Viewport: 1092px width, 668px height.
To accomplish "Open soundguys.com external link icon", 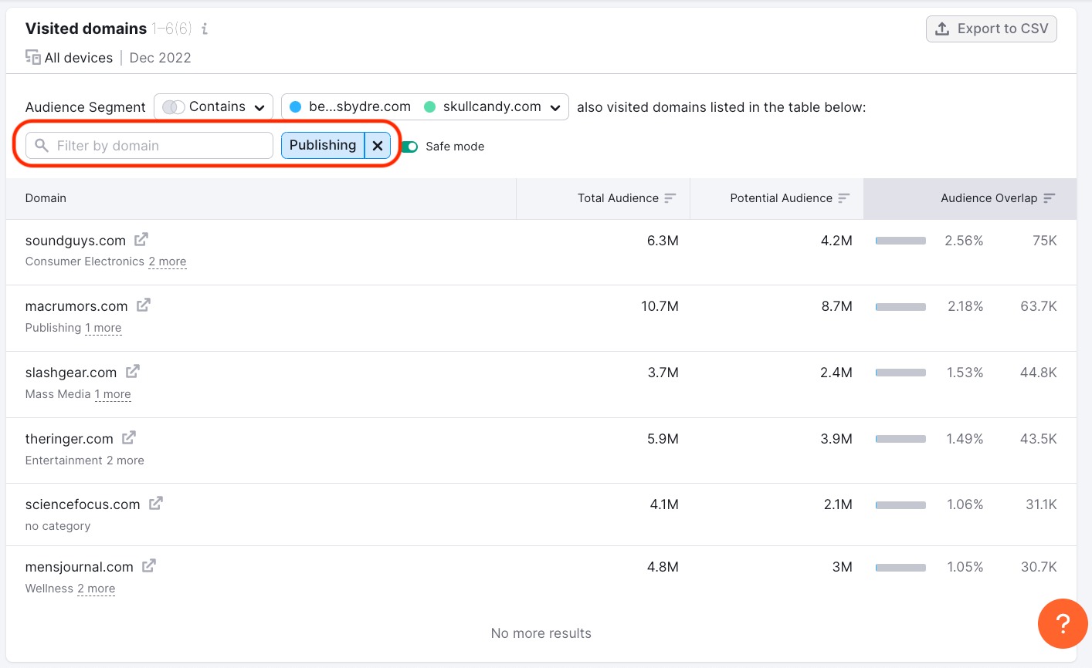I will pos(141,240).
